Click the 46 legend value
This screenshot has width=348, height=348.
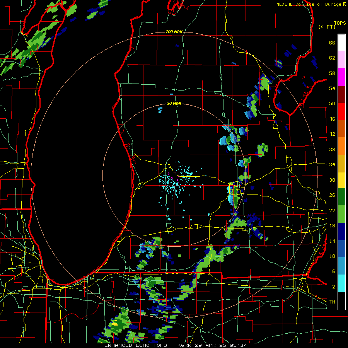pyautogui.click(x=332, y=119)
